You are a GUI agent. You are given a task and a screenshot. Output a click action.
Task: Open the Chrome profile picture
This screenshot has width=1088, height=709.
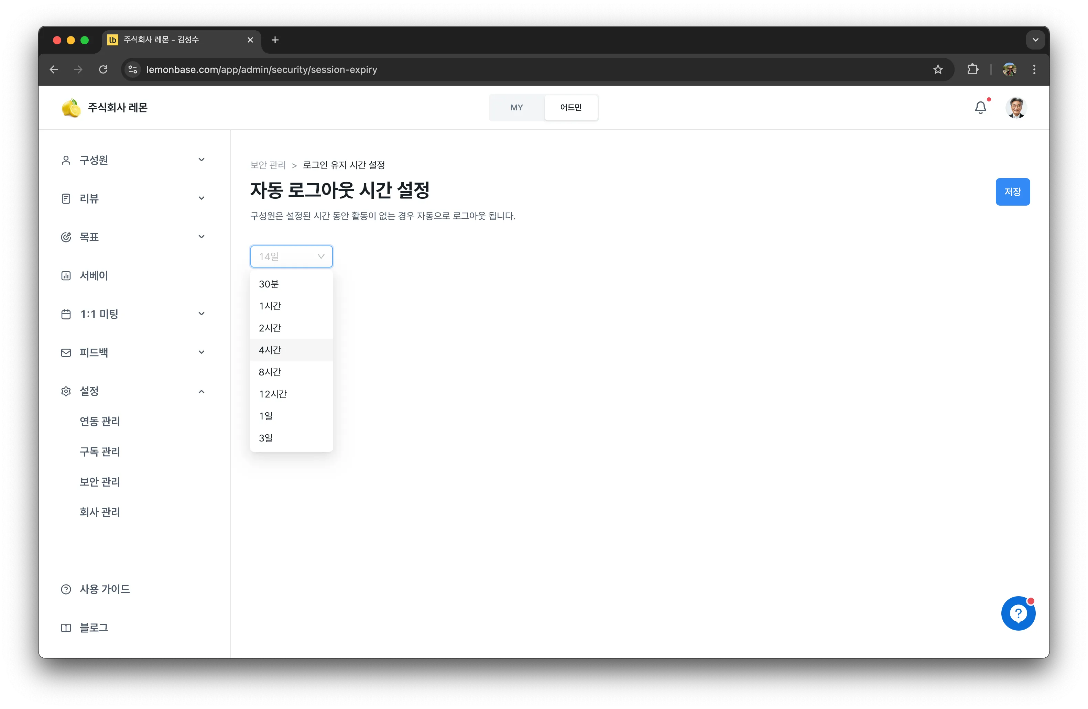[1009, 69]
